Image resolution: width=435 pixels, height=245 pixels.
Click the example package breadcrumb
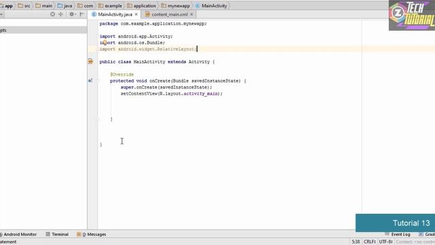tap(110, 5)
